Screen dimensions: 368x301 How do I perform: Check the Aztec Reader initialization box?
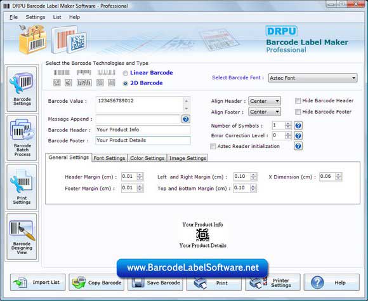213,147
